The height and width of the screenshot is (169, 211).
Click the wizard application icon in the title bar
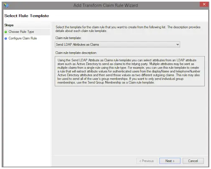coord(6,5)
